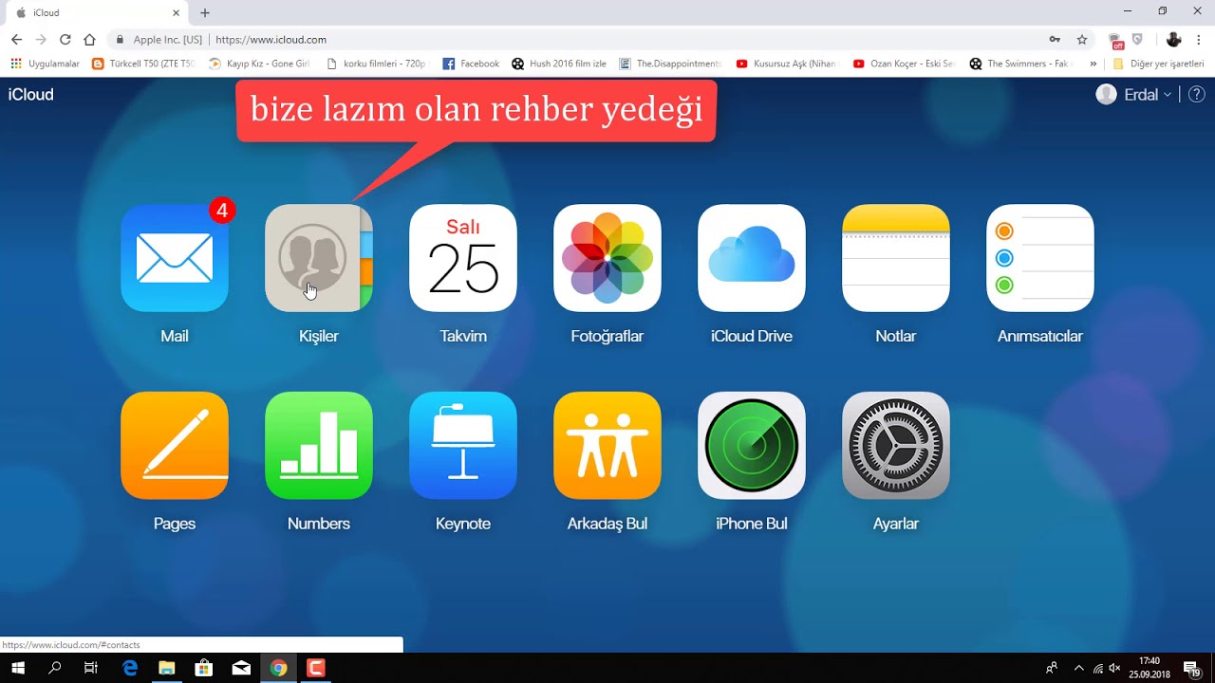Open Türkcell T50 bookmark
Screen dimensions: 1215x683
[x=143, y=64]
